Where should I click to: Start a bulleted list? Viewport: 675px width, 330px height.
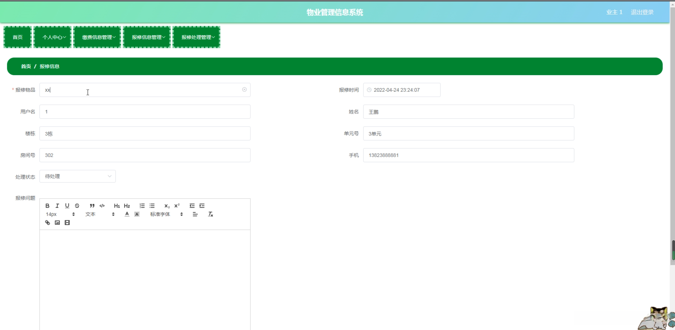[x=152, y=206]
